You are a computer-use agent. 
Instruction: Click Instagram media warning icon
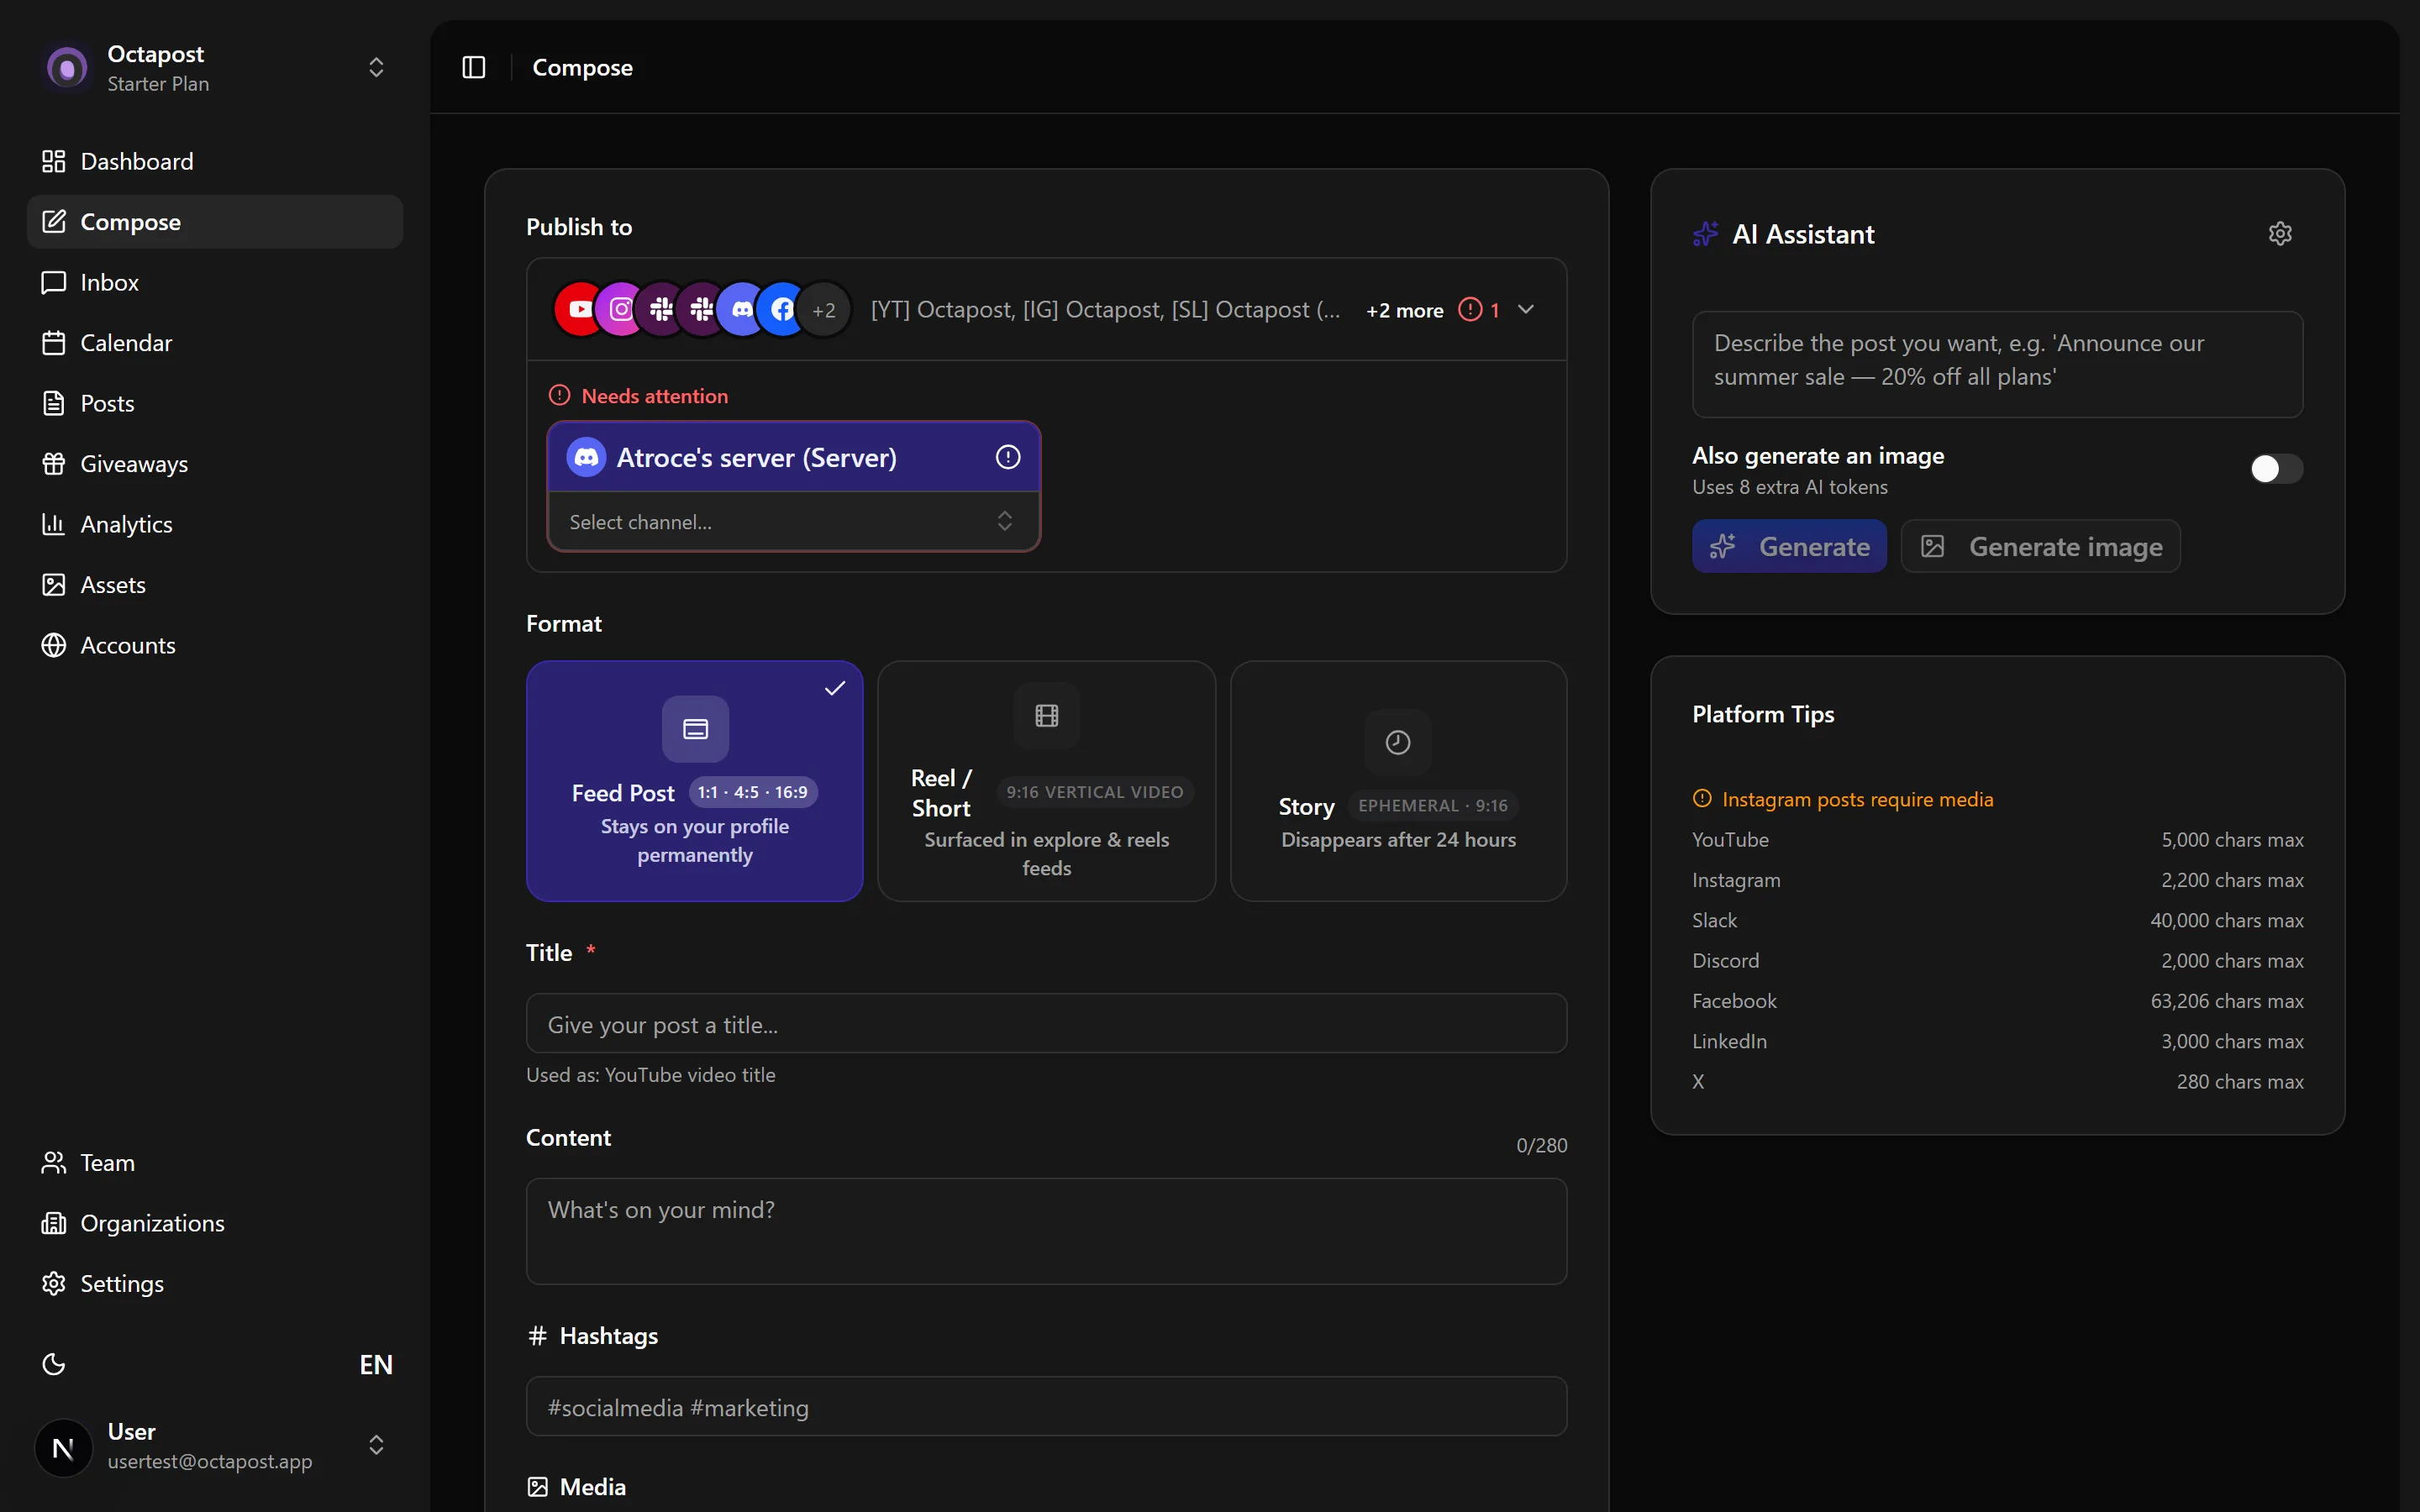1702,799
